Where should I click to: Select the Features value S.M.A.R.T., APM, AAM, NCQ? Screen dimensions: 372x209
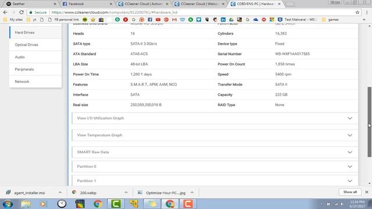point(153,84)
